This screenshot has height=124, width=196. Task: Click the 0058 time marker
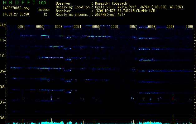(x=152, y=27)
